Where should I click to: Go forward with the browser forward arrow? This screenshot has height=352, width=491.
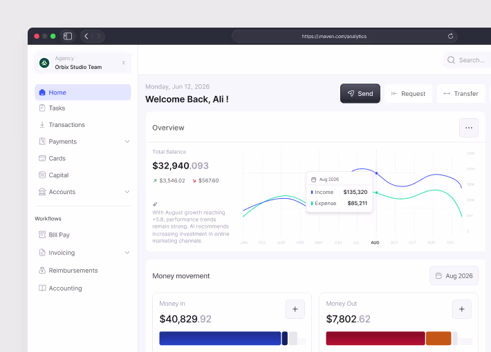click(x=99, y=37)
